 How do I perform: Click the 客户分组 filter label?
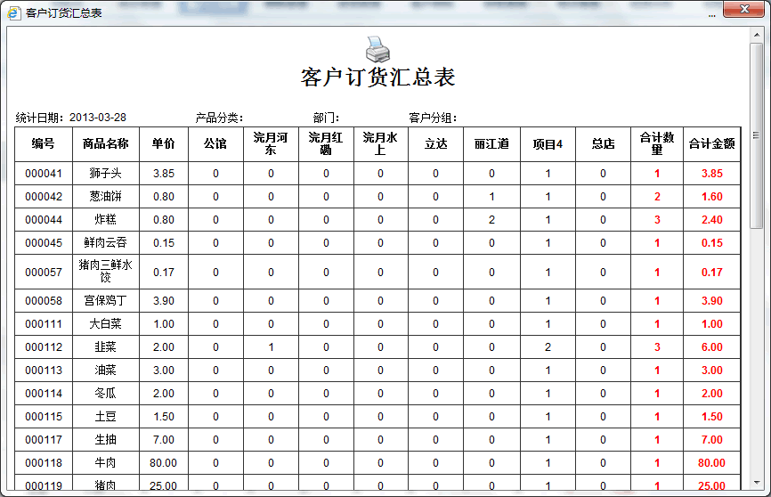pyautogui.click(x=433, y=118)
